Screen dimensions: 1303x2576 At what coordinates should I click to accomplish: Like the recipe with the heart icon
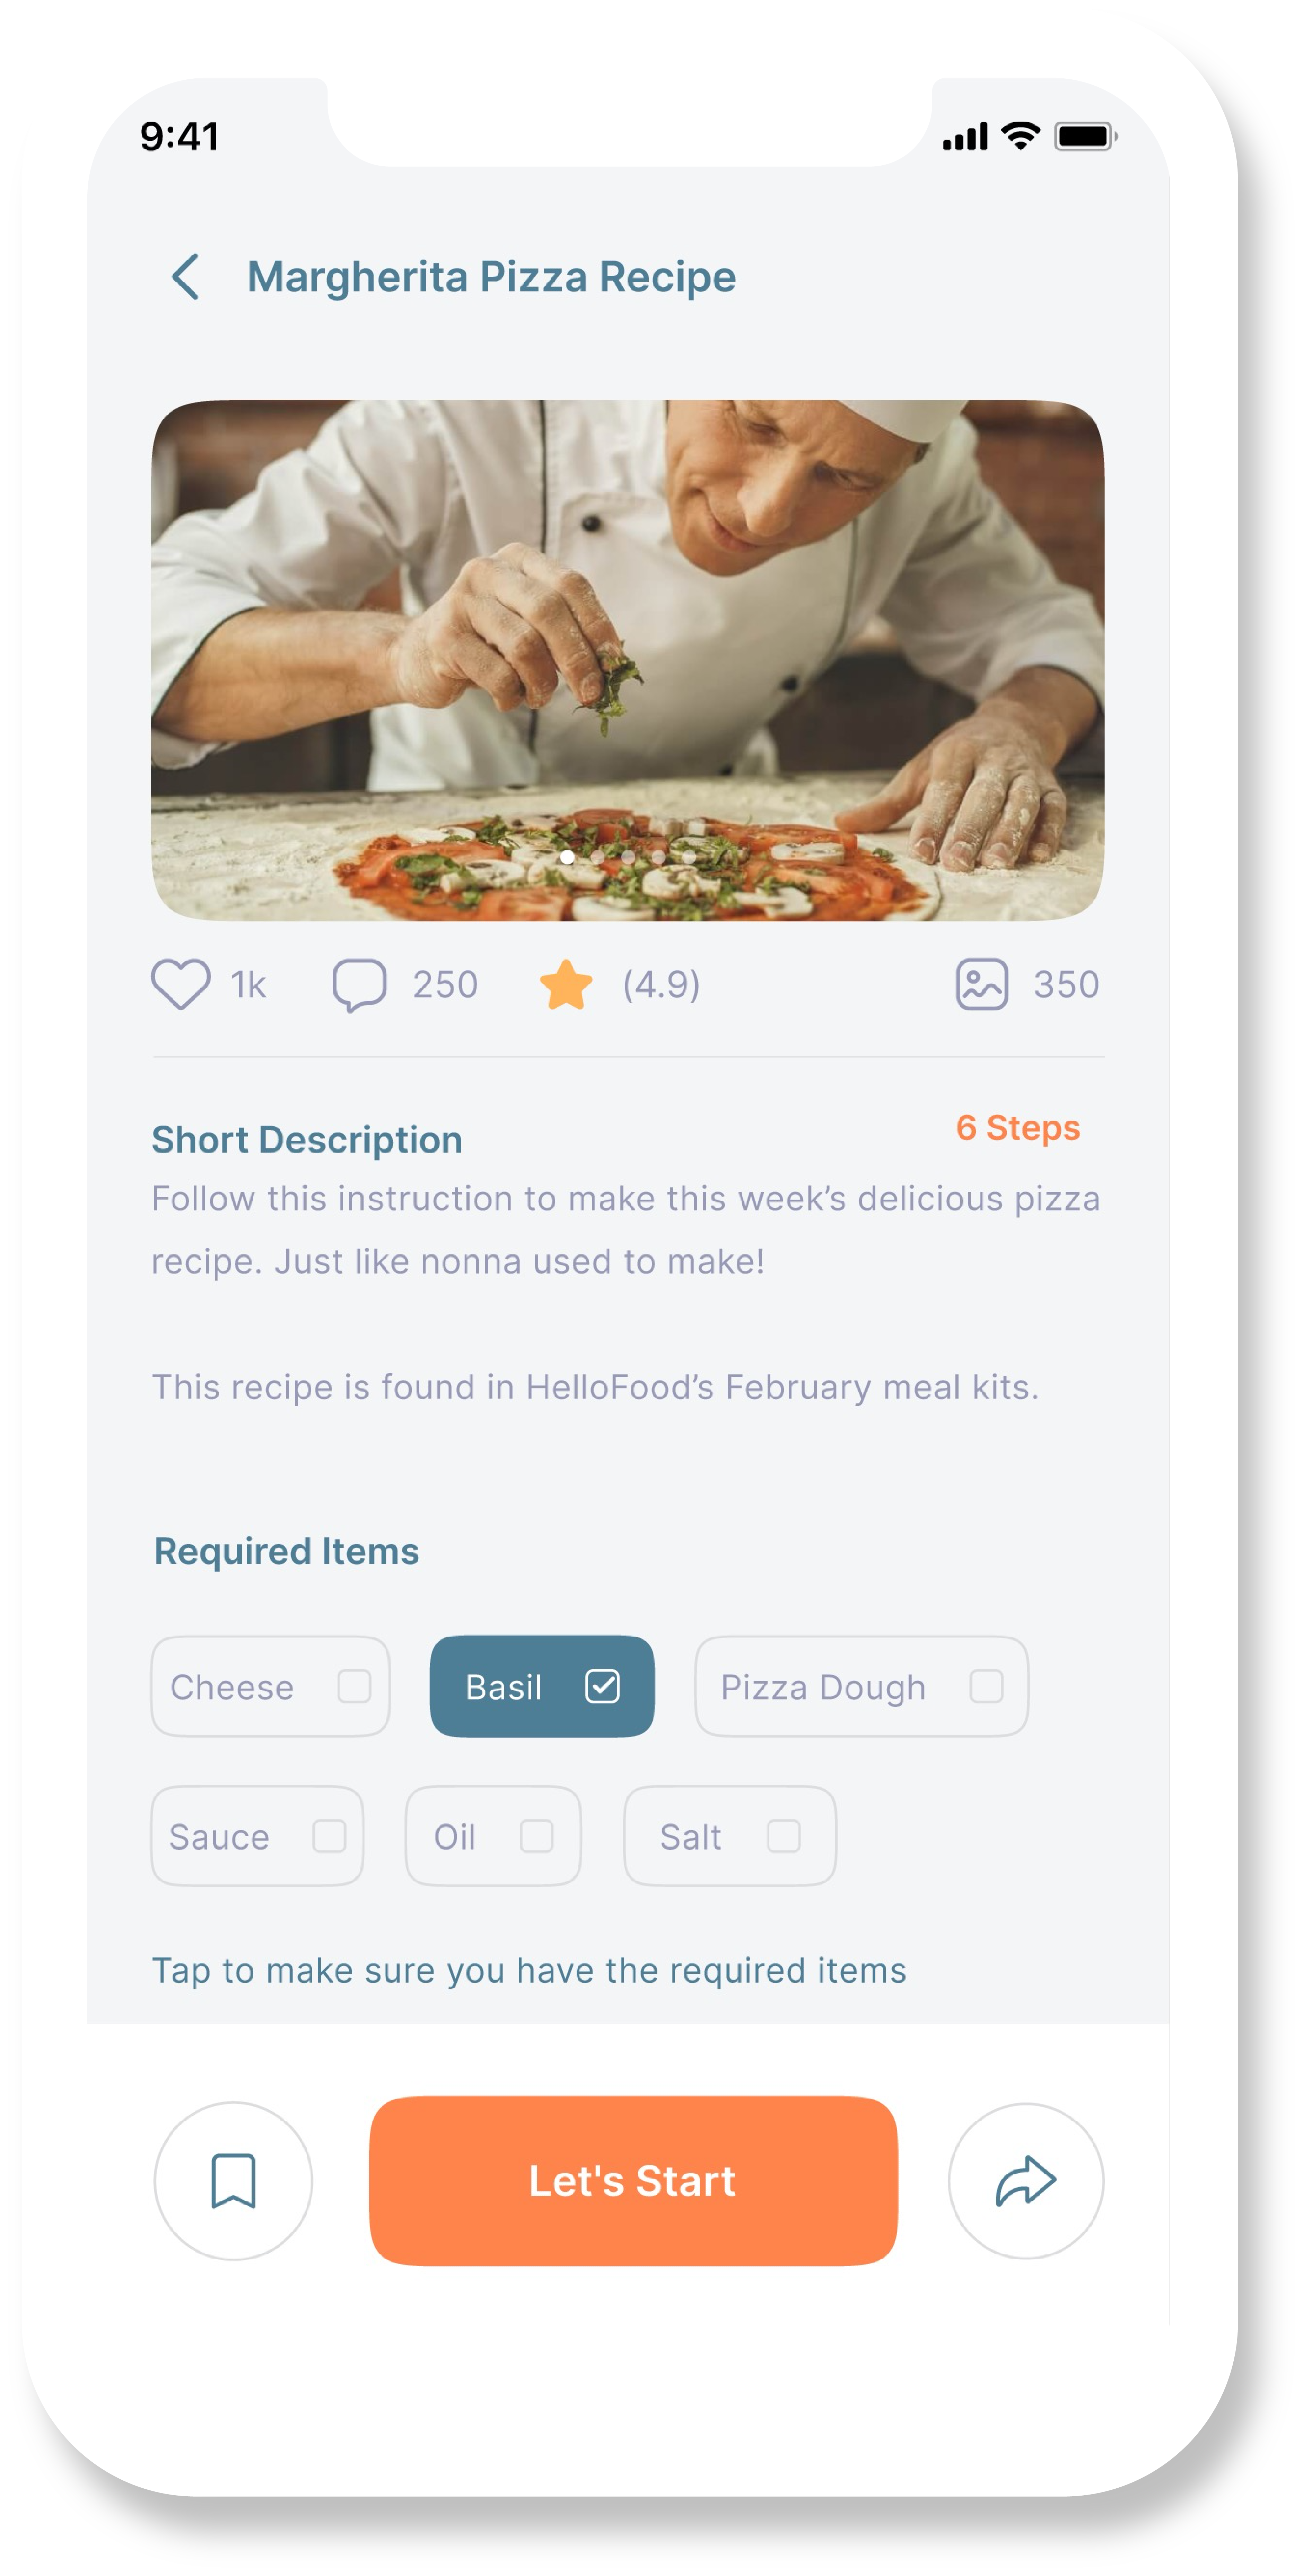click(x=181, y=984)
